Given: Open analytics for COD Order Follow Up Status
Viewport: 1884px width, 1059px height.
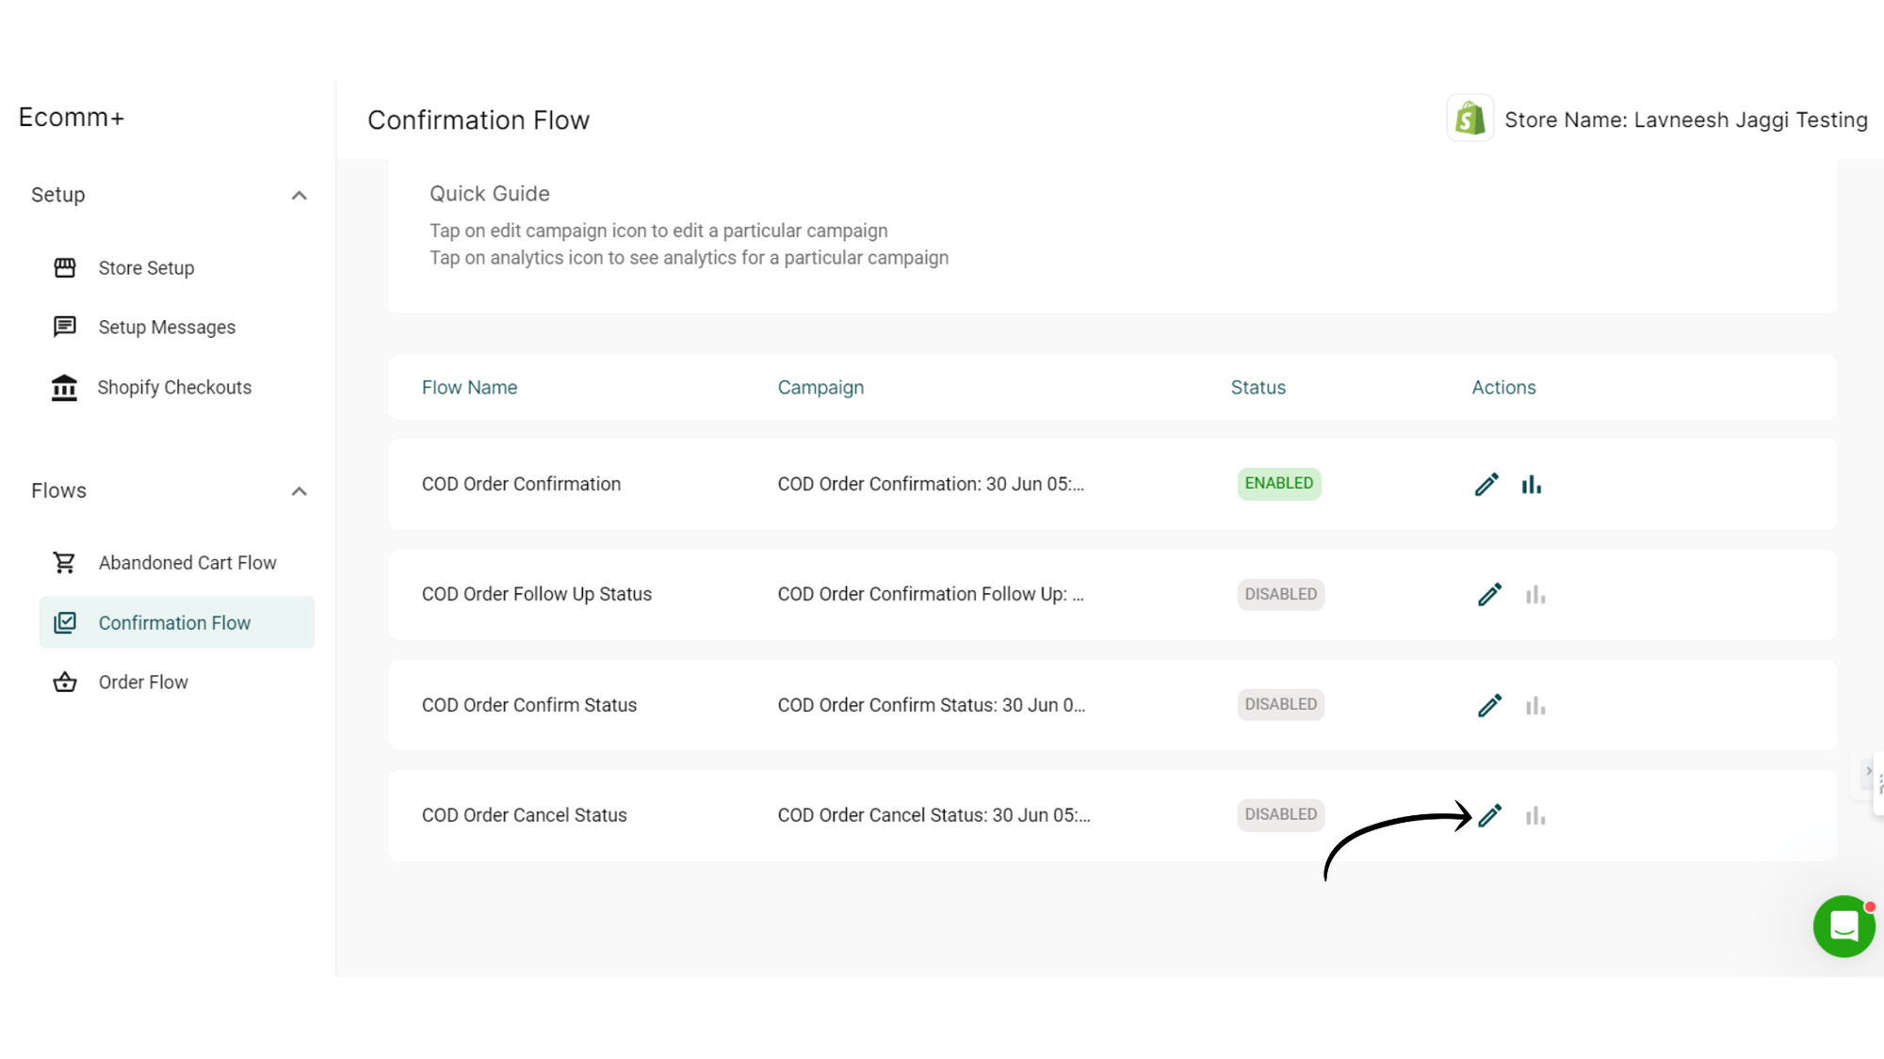Looking at the screenshot, I should coord(1535,594).
